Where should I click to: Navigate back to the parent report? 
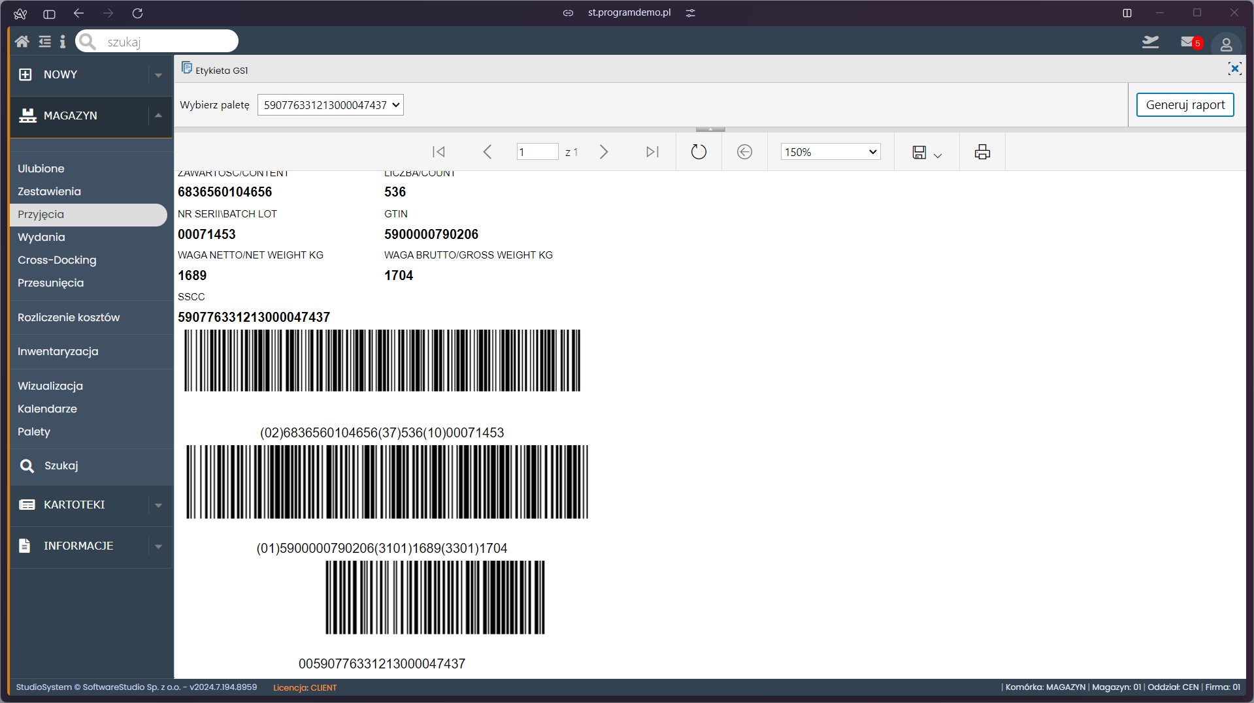pyautogui.click(x=744, y=152)
